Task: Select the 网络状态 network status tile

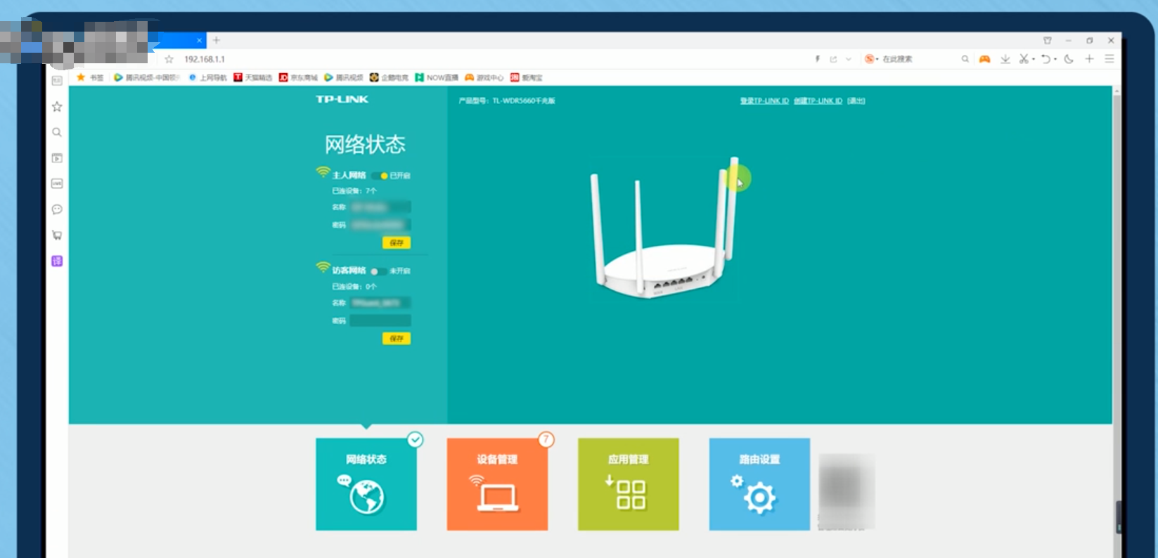Action: (x=366, y=484)
